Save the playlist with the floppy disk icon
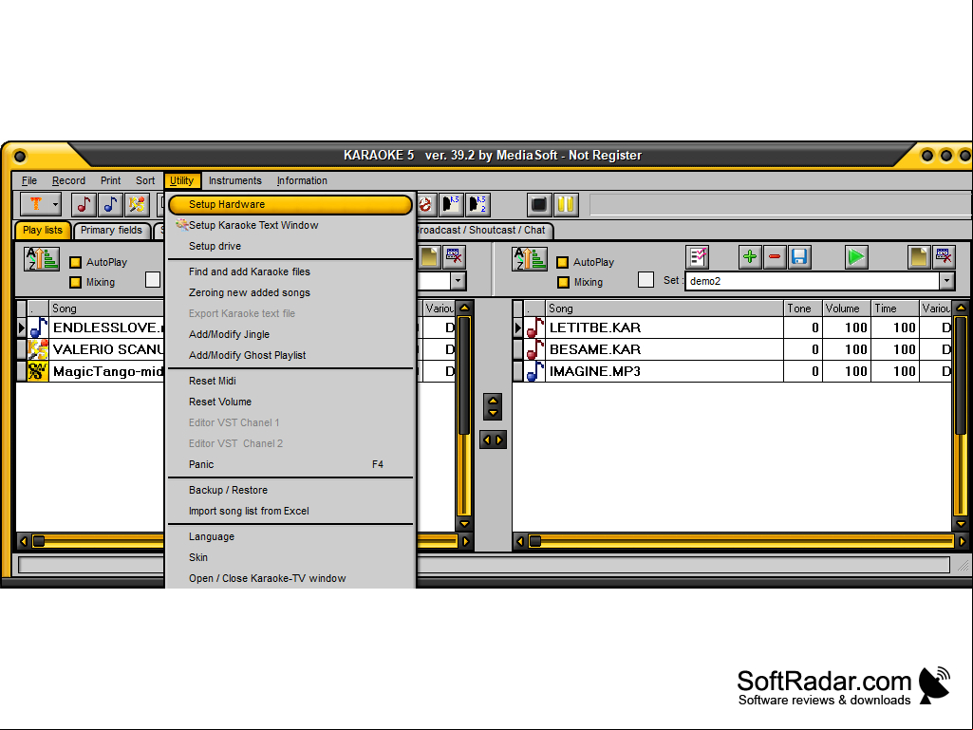The image size is (973, 730). tap(799, 257)
